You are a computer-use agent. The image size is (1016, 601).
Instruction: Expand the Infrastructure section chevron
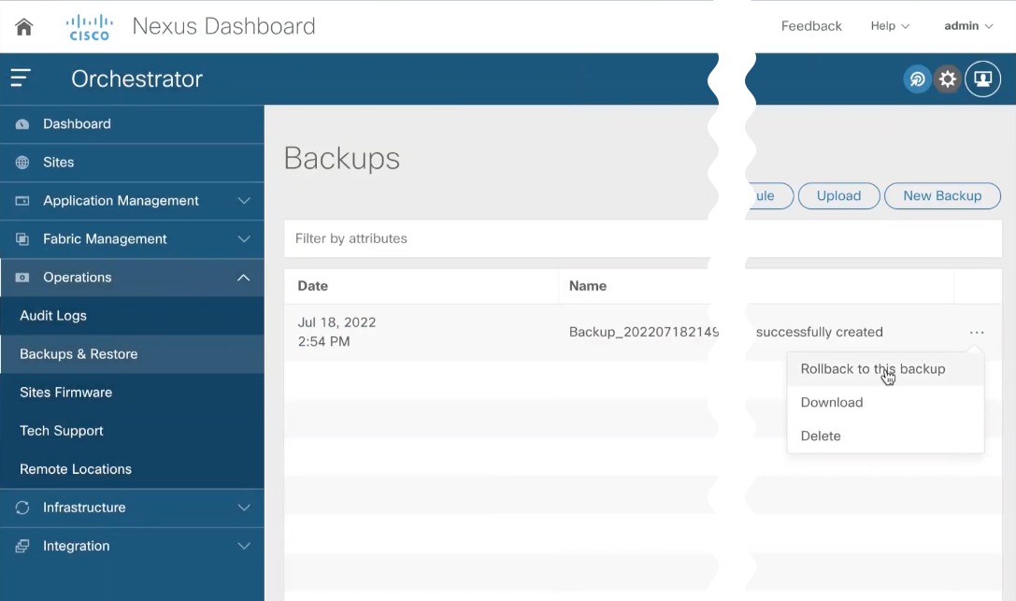click(244, 508)
